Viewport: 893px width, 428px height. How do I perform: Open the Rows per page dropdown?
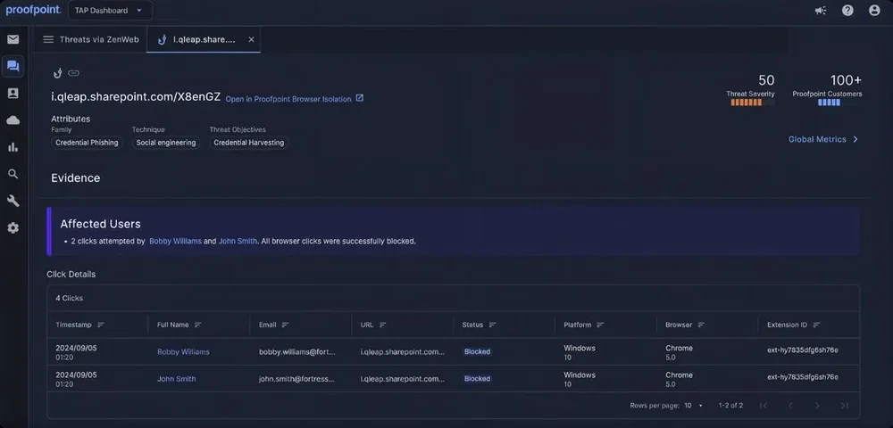pos(694,406)
